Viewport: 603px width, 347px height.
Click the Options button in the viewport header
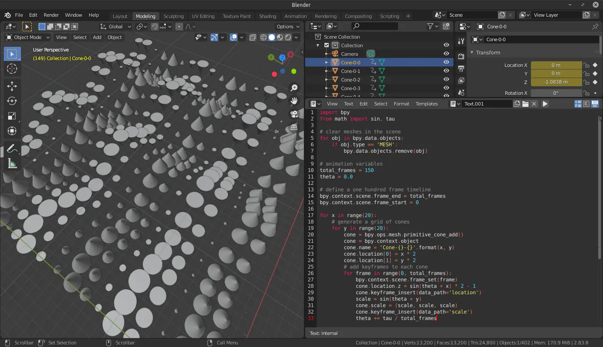[x=287, y=26]
